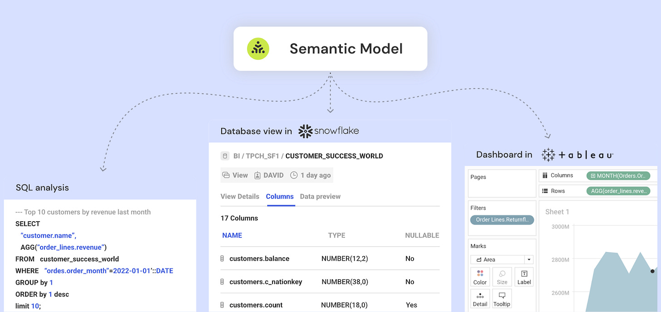The image size is (661, 312).
Task: Switch to the View Details tab
Action: (240, 197)
